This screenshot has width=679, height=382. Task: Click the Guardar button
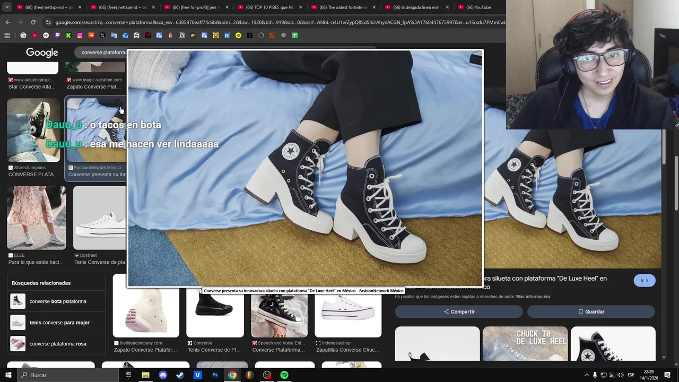click(591, 311)
